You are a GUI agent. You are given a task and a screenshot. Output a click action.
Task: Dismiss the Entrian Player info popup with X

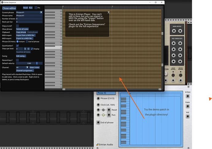[108, 12]
